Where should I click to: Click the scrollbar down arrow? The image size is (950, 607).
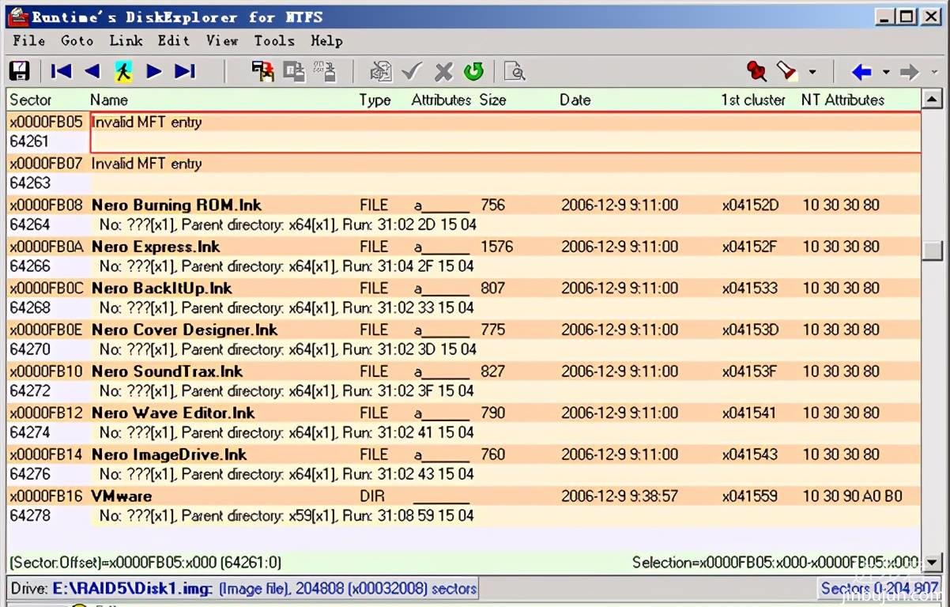click(933, 562)
